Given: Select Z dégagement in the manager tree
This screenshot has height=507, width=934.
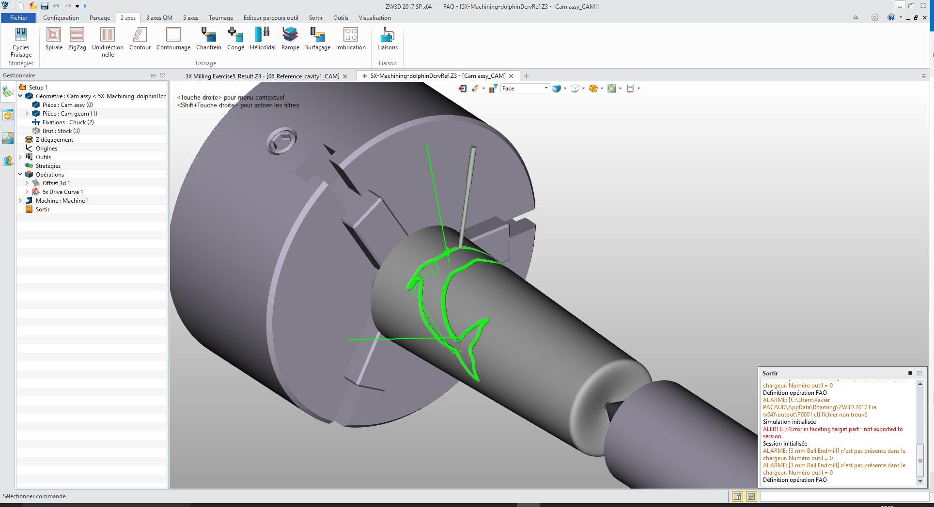Looking at the screenshot, I should point(54,140).
